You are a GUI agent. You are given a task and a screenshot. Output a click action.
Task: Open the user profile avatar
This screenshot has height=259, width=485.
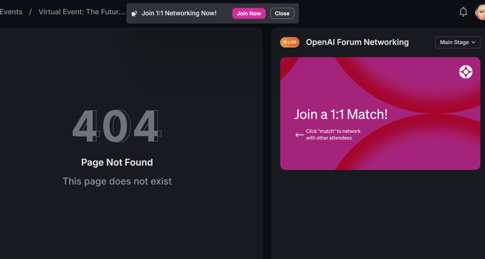[x=480, y=12]
